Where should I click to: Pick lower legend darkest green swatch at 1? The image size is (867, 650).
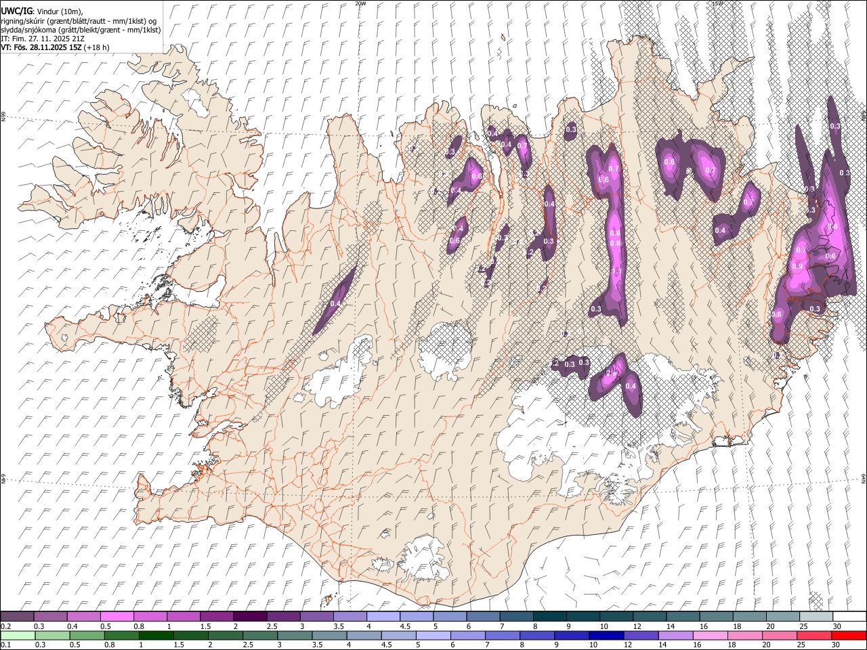[156, 635]
